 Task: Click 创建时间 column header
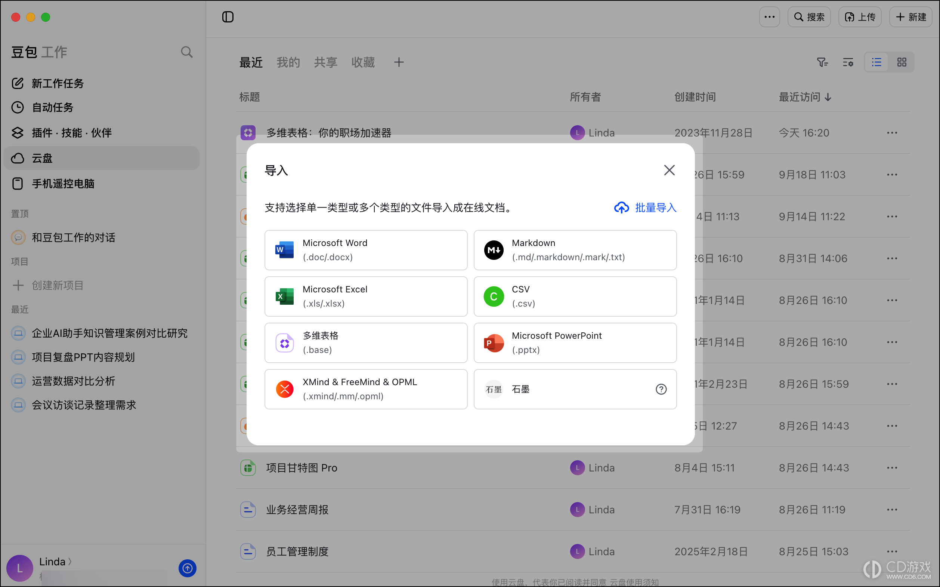point(695,97)
